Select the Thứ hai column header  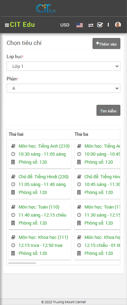16,134
